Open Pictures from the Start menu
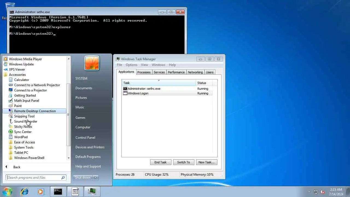 [81, 97]
